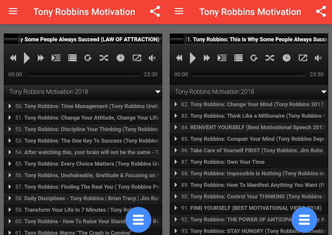Open pop-out window icon in right player
The width and height of the screenshot is (332, 235).
tap(303, 58)
